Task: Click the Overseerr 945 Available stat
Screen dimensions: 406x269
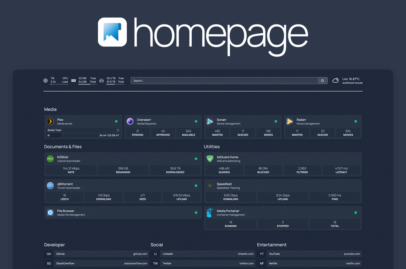Action: 188,133
